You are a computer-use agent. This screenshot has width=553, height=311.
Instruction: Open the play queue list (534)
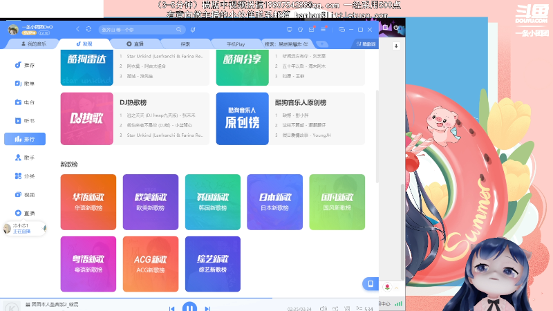(x=365, y=308)
